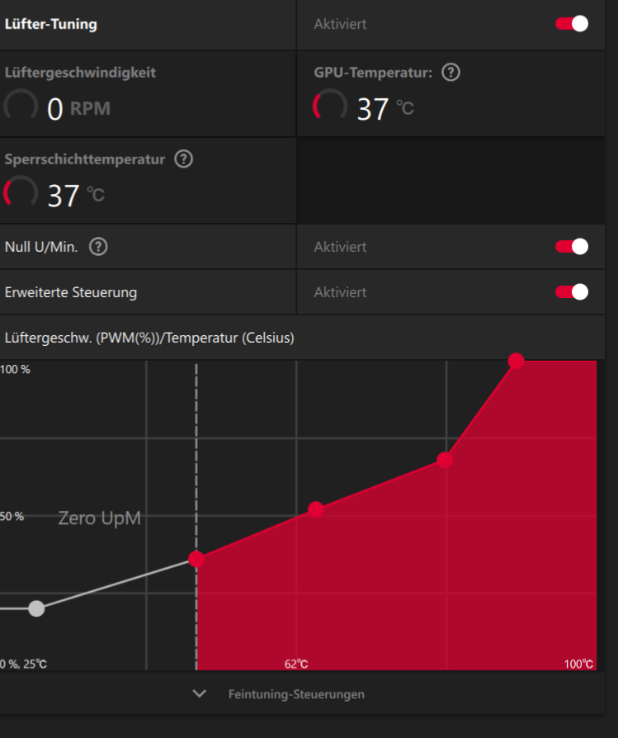Click the 100°C axis label
Image resolution: width=618 pixels, height=738 pixels.
click(x=578, y=664)
